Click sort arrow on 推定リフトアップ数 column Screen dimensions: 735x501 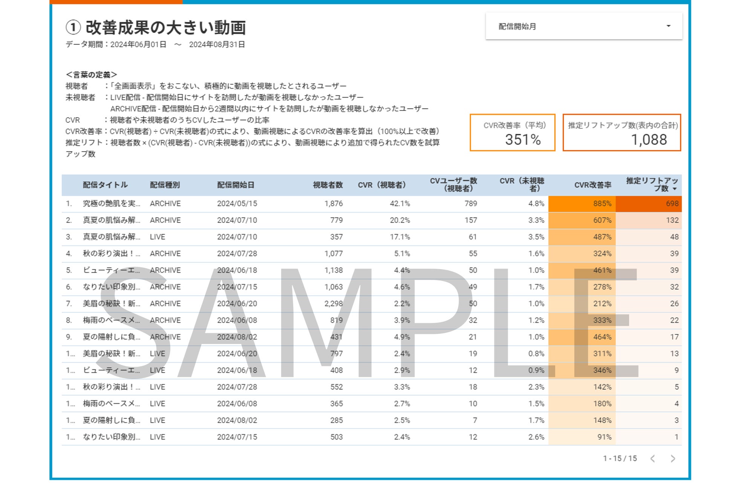(675, 189)
